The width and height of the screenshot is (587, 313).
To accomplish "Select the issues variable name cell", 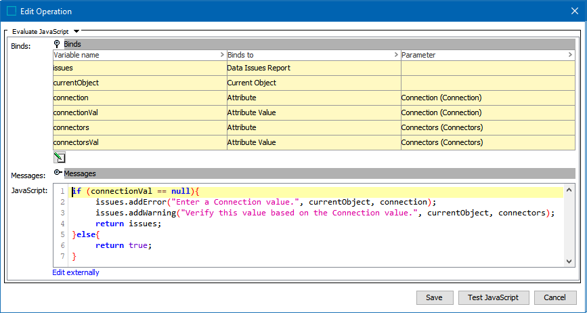I will pos(139,68).
